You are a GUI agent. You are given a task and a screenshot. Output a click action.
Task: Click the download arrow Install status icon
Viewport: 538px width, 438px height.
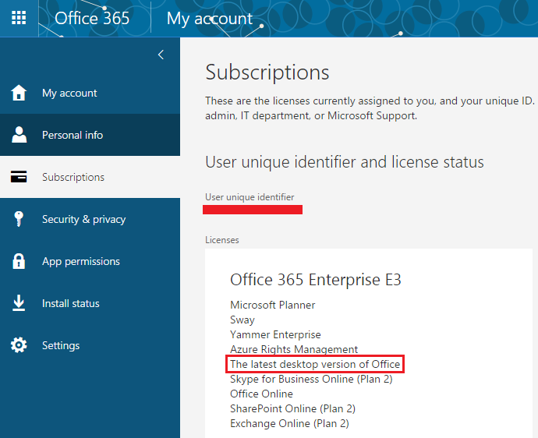pos(19,303)
